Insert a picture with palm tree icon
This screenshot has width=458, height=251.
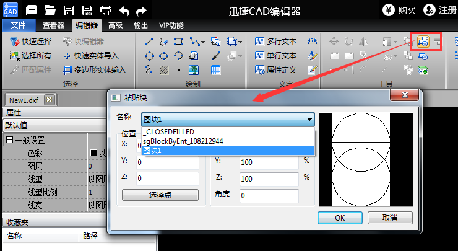193,70
